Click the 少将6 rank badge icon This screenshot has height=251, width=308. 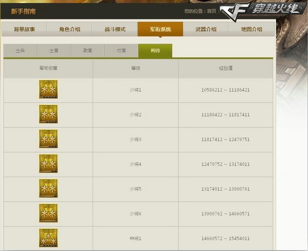48,213
